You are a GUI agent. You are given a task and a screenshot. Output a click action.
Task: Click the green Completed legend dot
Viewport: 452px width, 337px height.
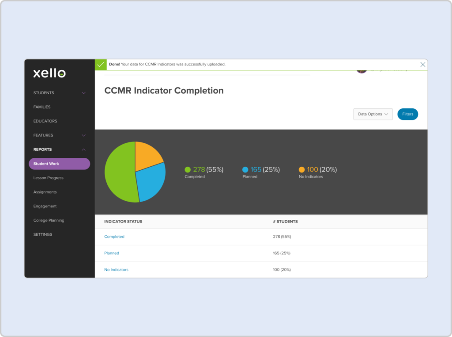[x=188, y=169]
